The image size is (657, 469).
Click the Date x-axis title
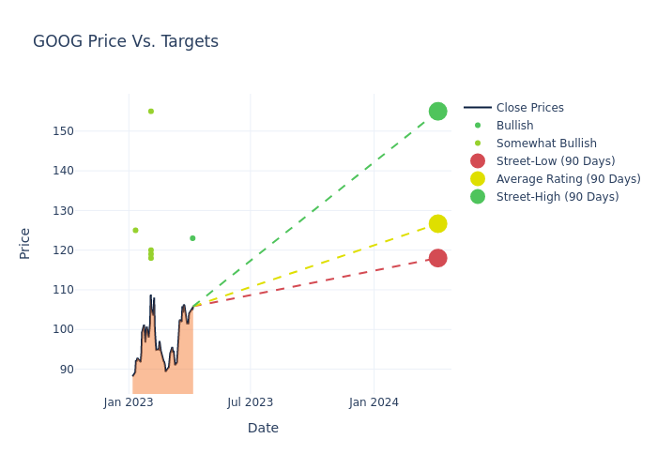(x=263, y=429)
